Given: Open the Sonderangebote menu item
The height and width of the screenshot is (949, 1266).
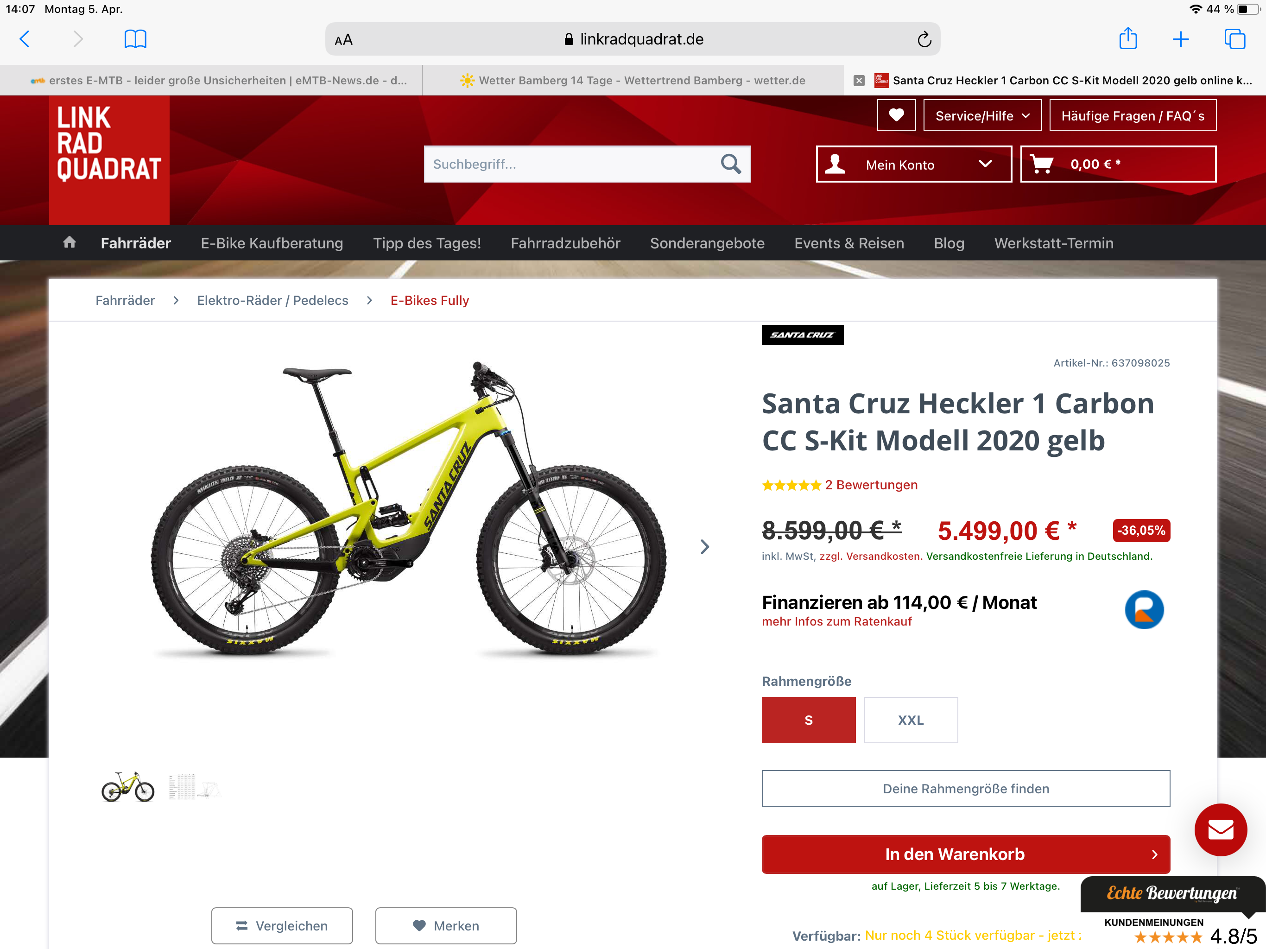Looking at the screenshot, I should 707,243.
